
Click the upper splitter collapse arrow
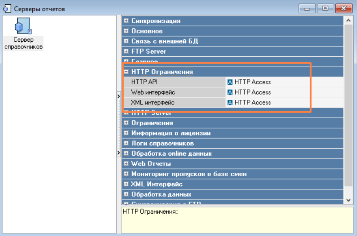(118, 97)
